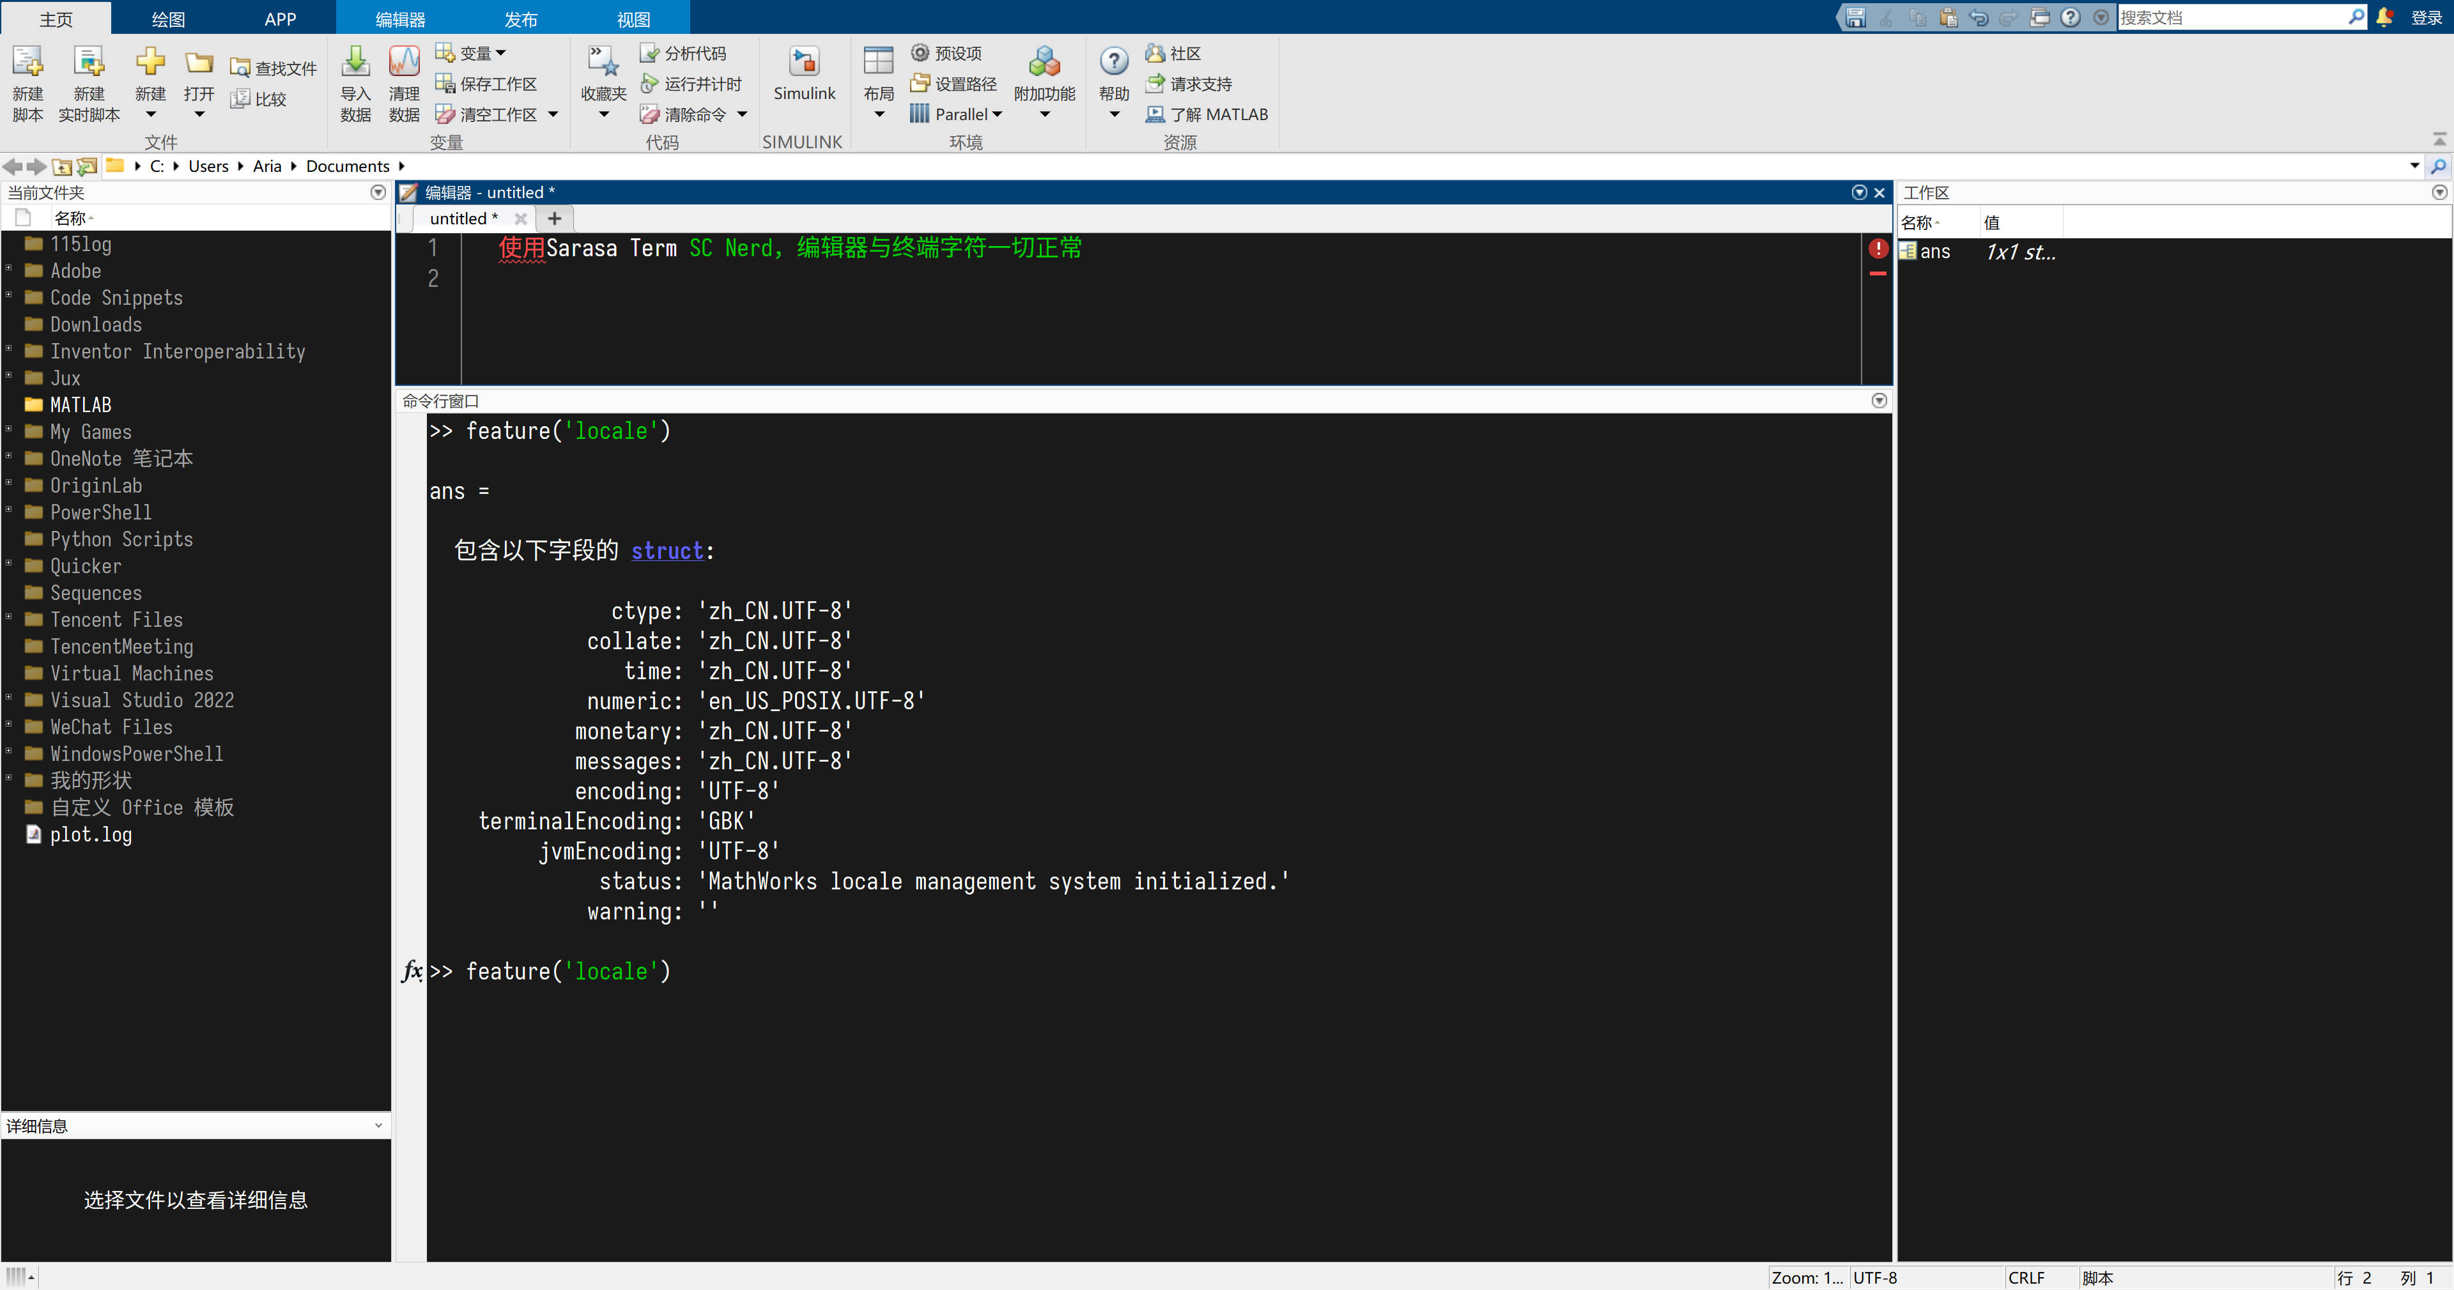Click the 保存工作区 (Save Workspace) icon
Image resolution: width=2454 pixels, height=1290 pixels.
[x=491, y=84]
